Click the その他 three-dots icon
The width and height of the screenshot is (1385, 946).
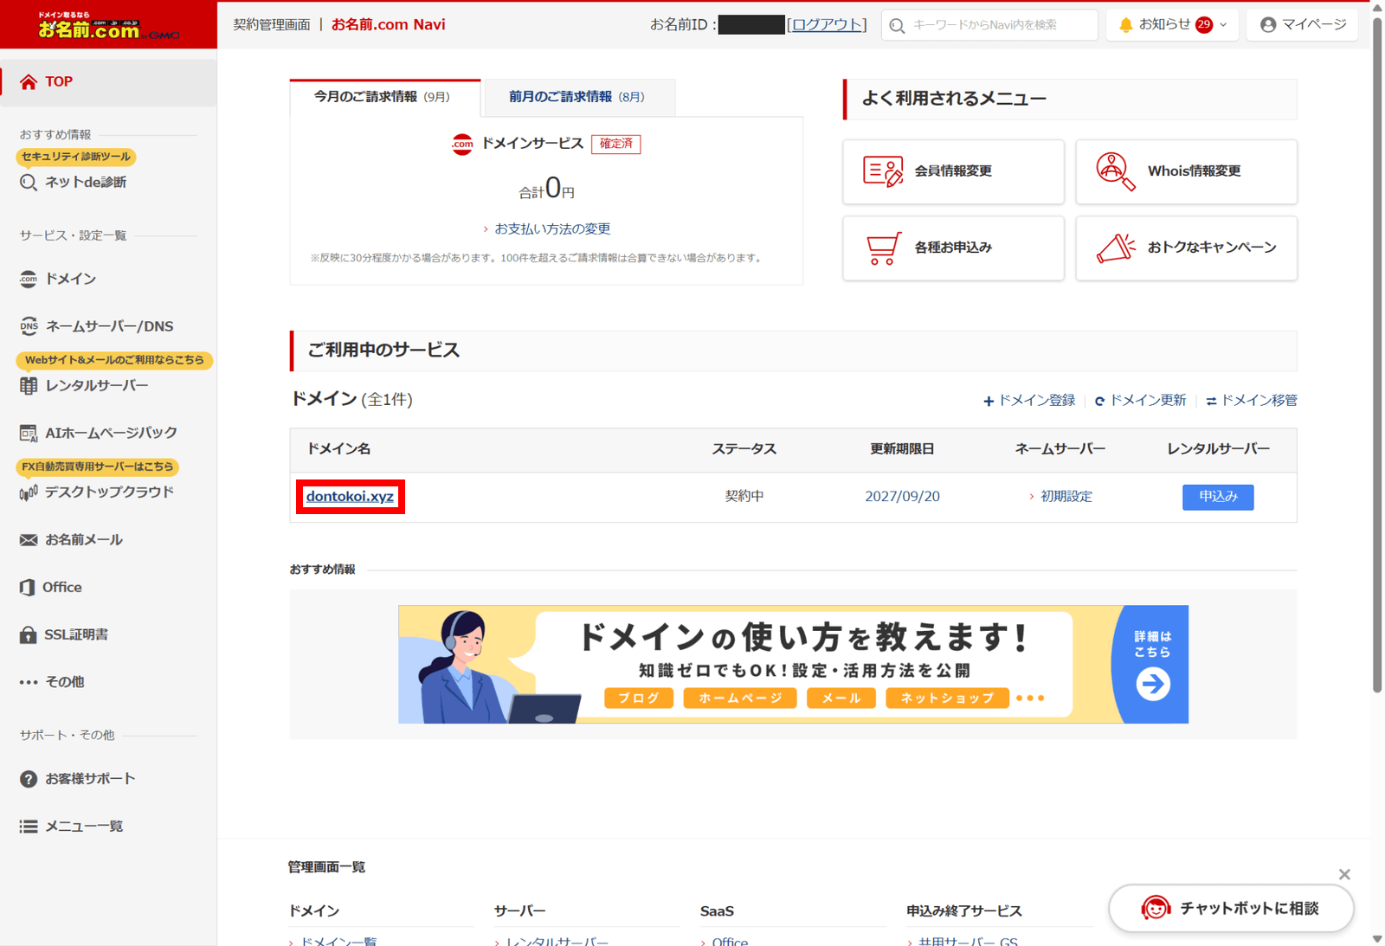coord(29,682)
